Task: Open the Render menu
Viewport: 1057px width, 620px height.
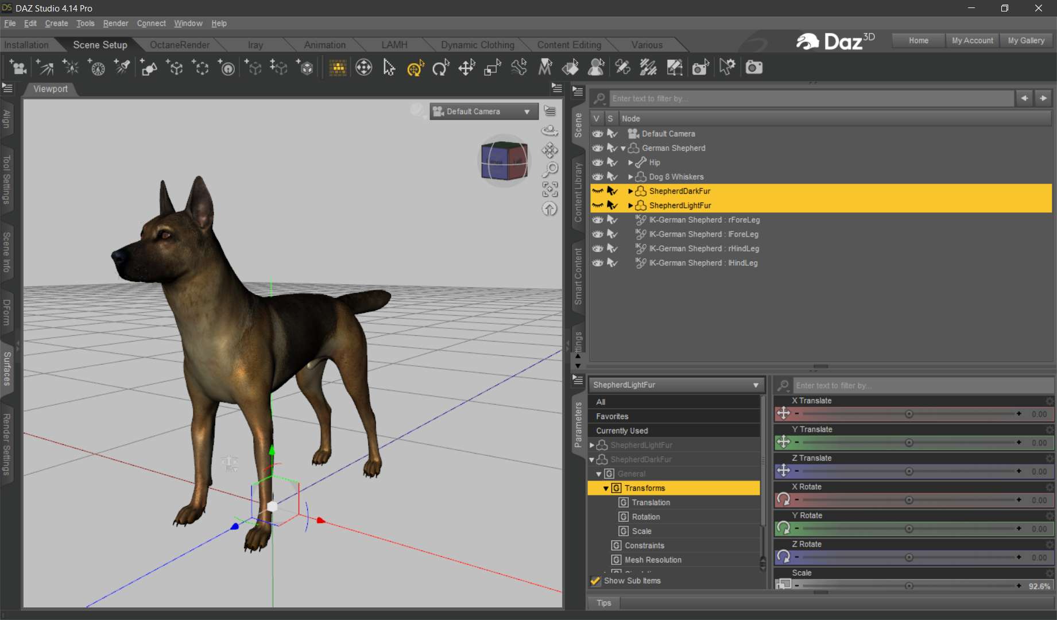Action: [115, 24]
